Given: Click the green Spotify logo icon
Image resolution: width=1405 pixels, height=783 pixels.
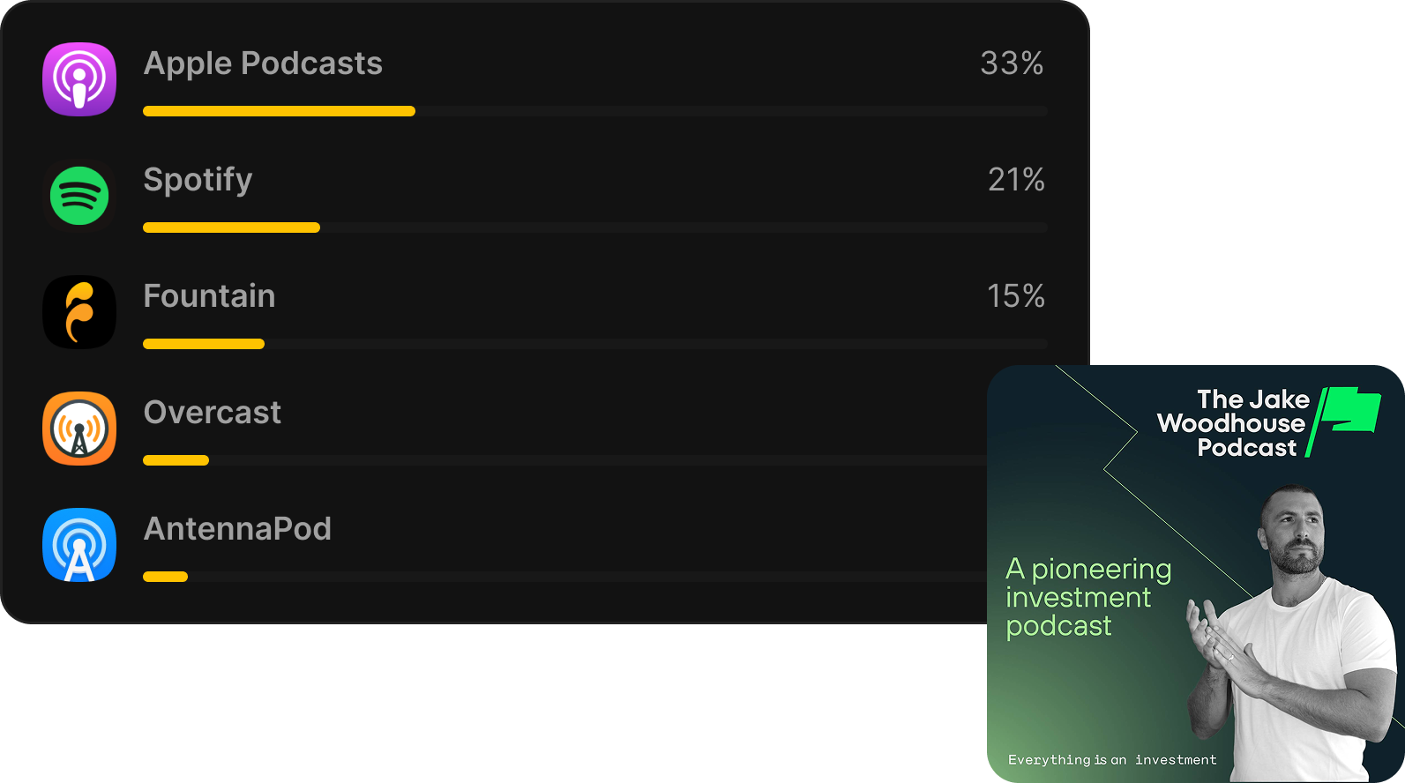Looking at the screenshot, I should [79, 196].
